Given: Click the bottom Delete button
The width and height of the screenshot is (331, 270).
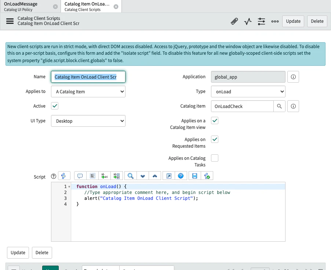Looking at the screenshot, I should point(42,253).
